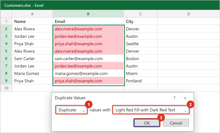Select the Boston cell

[x=140, y=58]
